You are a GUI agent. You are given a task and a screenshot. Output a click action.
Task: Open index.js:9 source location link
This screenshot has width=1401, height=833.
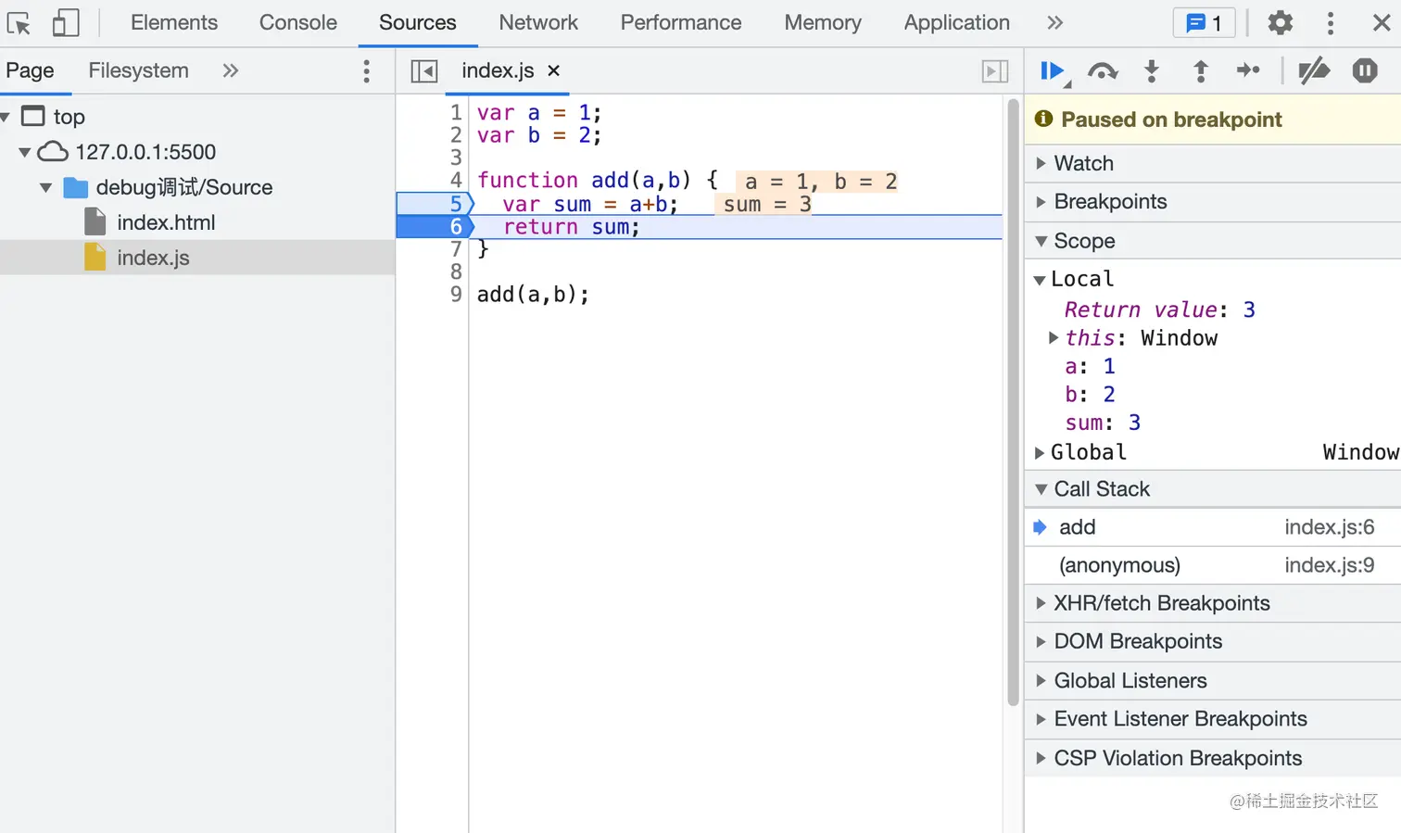pyautogui.click(x=1329, y=565)
